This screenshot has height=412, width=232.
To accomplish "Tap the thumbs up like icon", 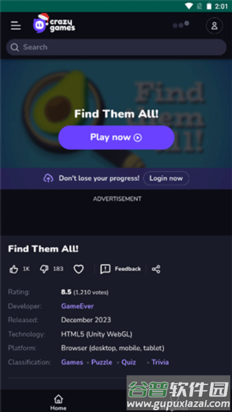I will [14, 269].
